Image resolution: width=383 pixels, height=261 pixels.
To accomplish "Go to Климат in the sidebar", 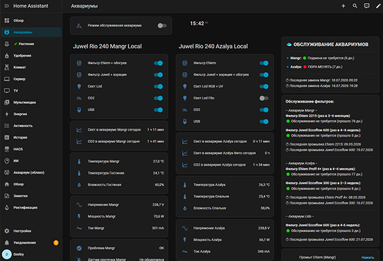I will pyautogui.click(x=31, y=68).
